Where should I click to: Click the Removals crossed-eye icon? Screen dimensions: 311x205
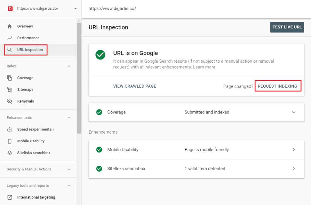tap(9, 101)
